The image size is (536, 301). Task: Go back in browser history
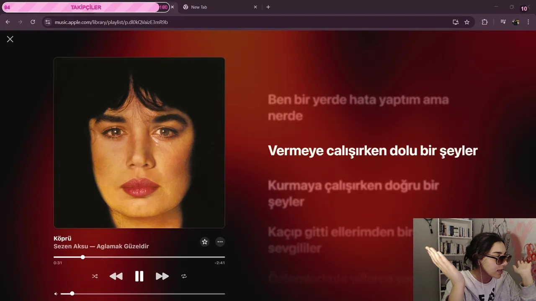8,22
